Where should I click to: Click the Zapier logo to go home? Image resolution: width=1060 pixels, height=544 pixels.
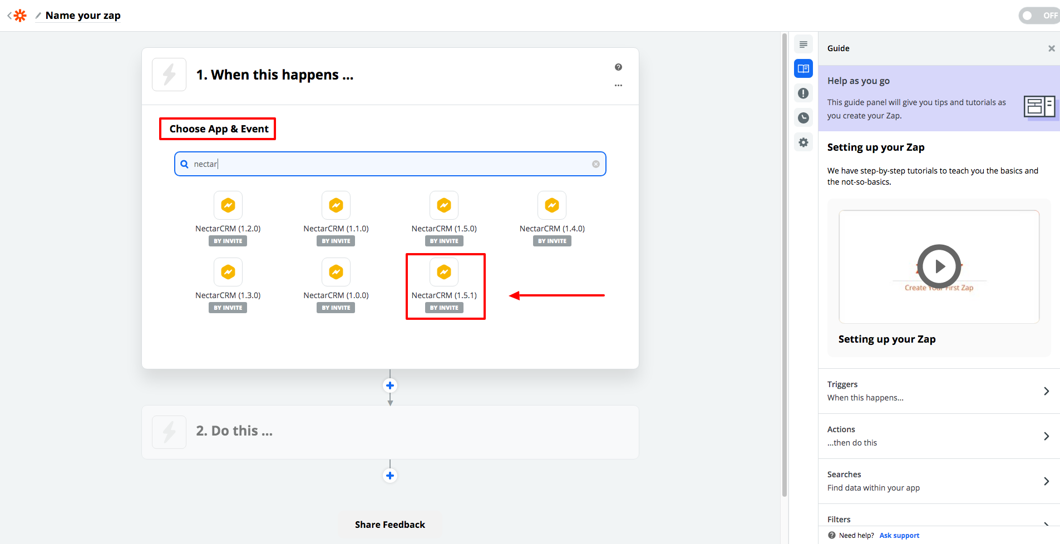click(x=20, y=16)
